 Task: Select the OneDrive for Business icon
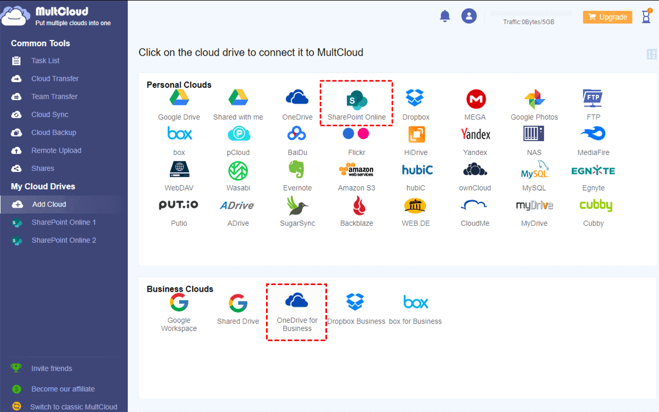tap(296, 300)
